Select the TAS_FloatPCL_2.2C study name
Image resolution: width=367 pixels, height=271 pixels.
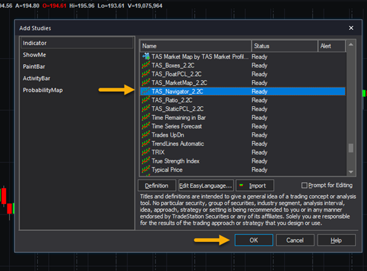pos(176,74)
